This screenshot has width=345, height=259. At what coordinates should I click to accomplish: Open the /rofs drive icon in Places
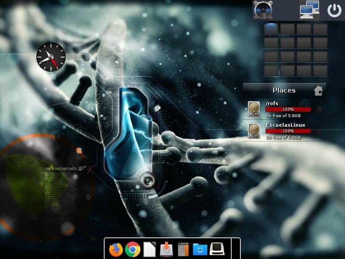[254, 109]
